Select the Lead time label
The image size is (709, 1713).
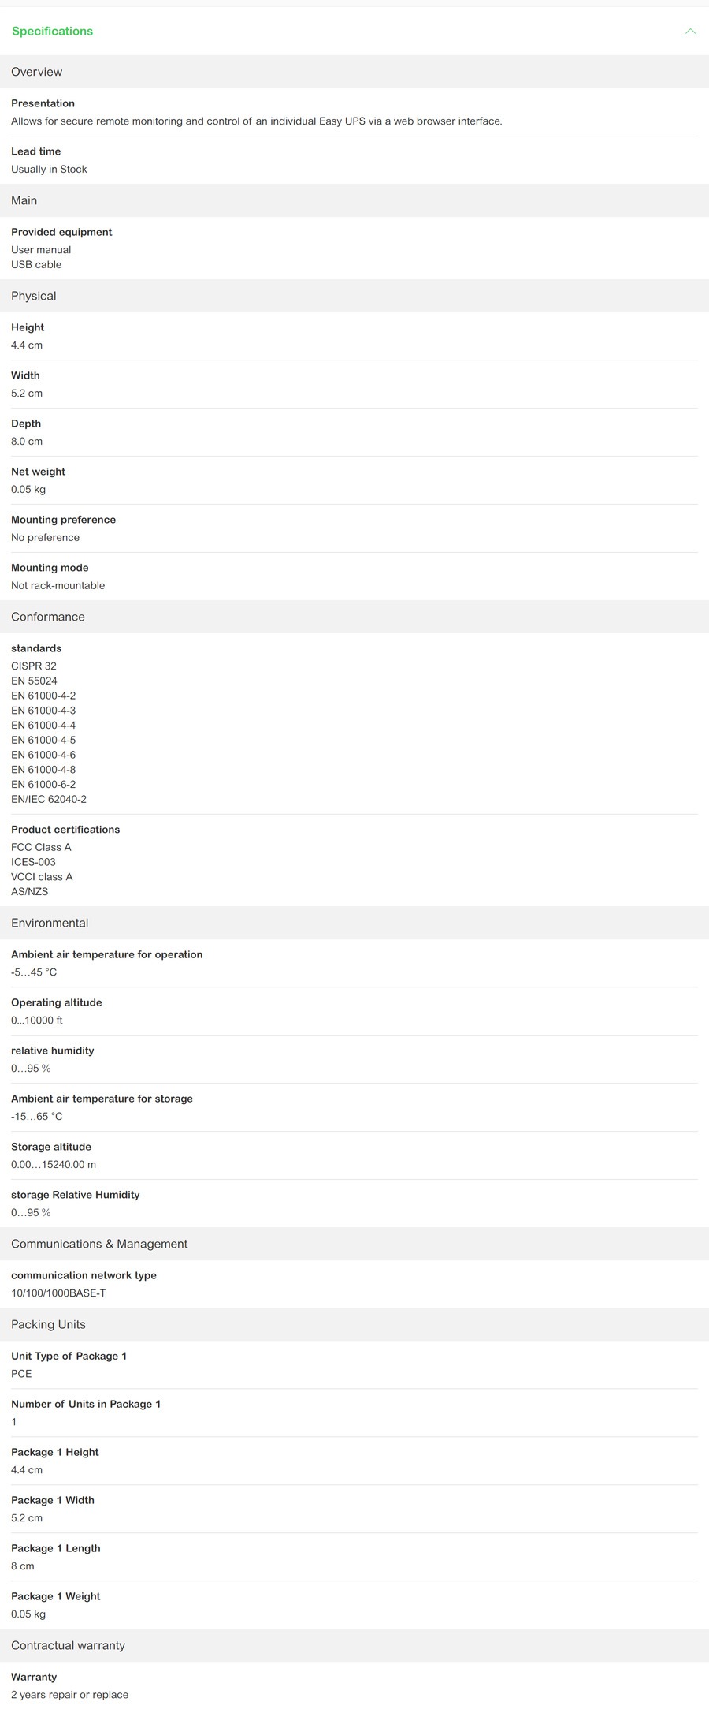point(35,151)
